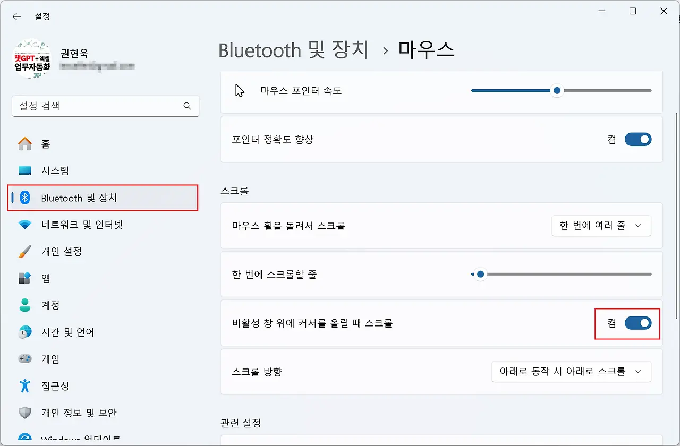The image size is (680, 446).
Task: Open the 마우스 휠을 돌려서 스크롤 dropdown
Action: [601, 225]
